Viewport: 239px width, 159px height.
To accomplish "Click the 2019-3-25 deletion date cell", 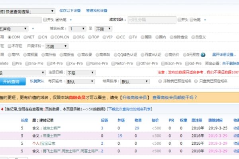I will [x=218, y=128].
